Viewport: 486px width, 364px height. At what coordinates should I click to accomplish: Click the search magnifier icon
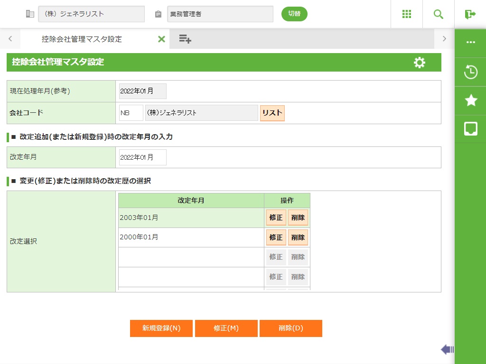pos(439,14)
